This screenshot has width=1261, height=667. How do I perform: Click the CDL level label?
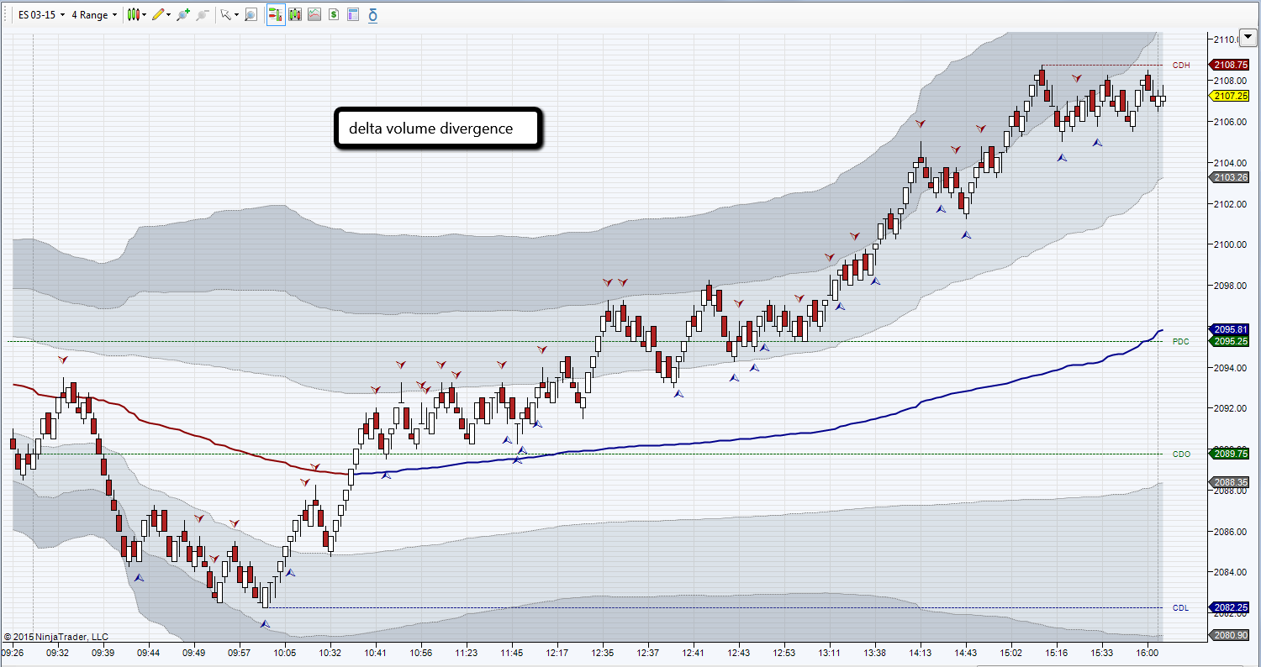(x=1181, y=607)
